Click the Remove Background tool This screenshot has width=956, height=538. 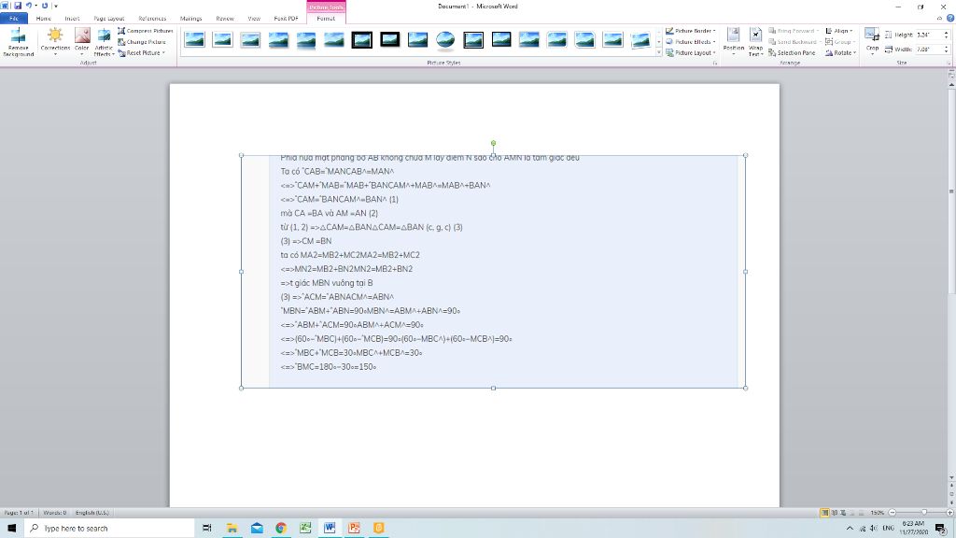[x=19, y=43]
